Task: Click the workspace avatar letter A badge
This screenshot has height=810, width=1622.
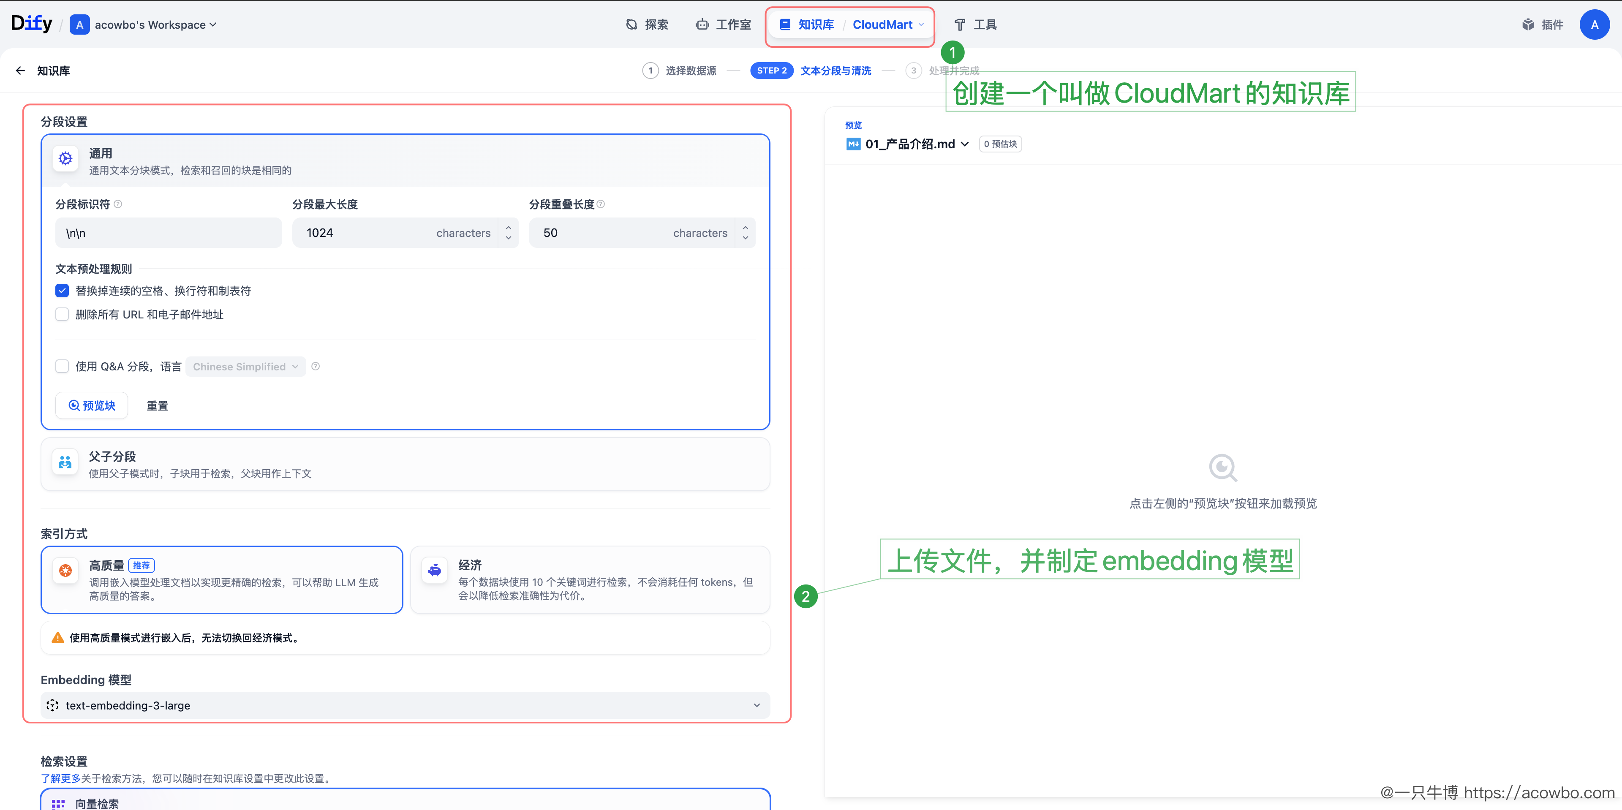Action: point(79,24)
